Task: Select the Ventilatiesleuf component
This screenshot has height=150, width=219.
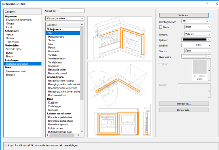Action: 55,62
